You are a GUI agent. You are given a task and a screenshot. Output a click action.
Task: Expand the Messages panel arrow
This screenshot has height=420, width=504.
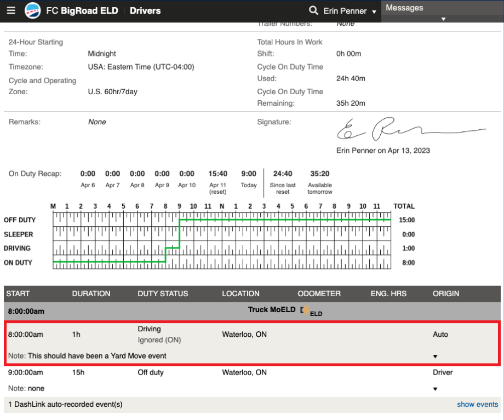(443, 19)
